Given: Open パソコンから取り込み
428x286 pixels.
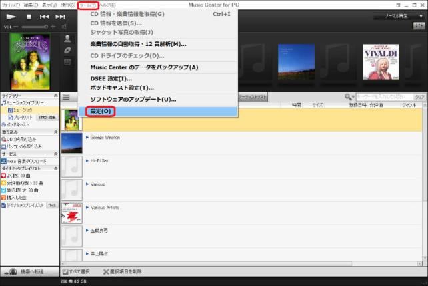Looking at the screenshot, I should click(x=21, y=146).
